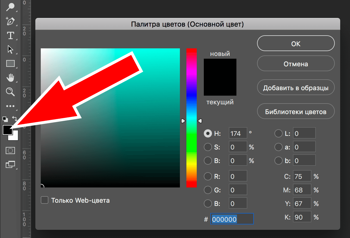This screenshot has height=238, width=350.
Task: Select the Type tool
Action: pos(10,35)
